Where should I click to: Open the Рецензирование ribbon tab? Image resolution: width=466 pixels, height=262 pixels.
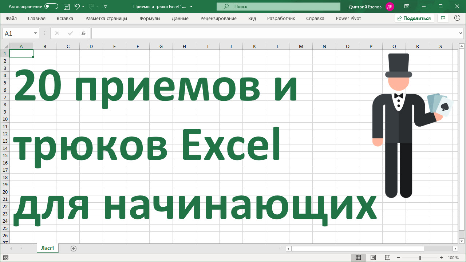(x=218, y=18)
